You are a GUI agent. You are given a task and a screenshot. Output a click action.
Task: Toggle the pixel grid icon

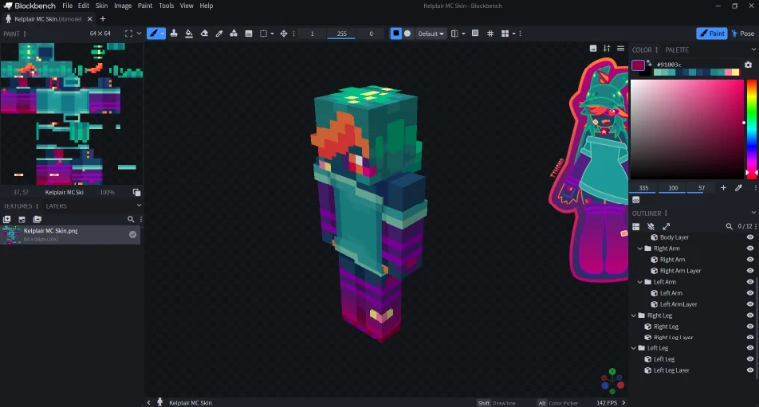tap(490, 34)
